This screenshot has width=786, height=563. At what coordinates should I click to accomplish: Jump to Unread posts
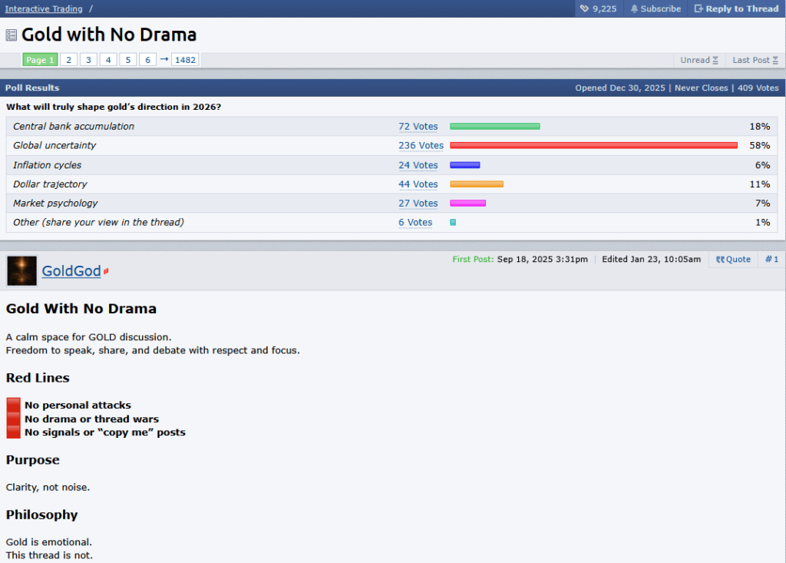[x=699, y=60]
